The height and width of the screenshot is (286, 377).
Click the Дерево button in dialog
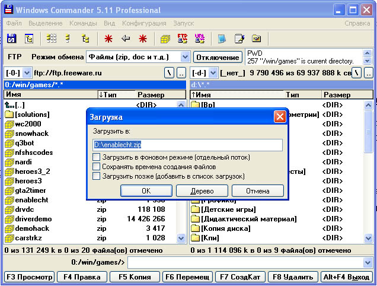(202, 191)
